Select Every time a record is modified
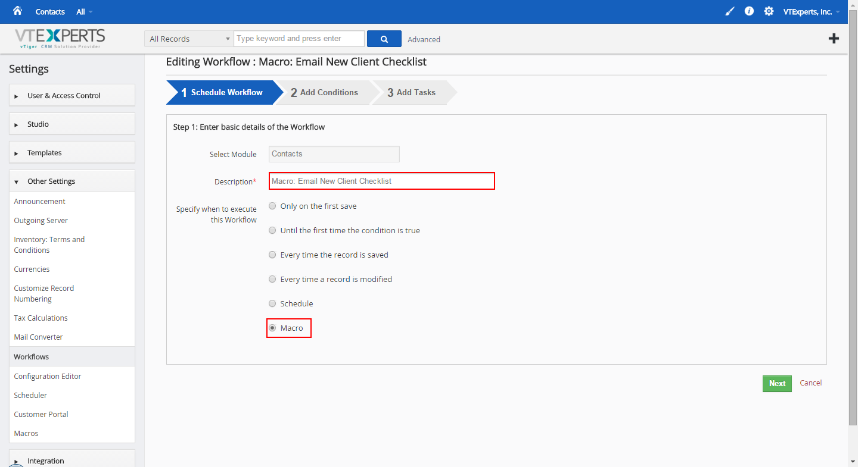This screenshot has width=858, height=467. 272,279
